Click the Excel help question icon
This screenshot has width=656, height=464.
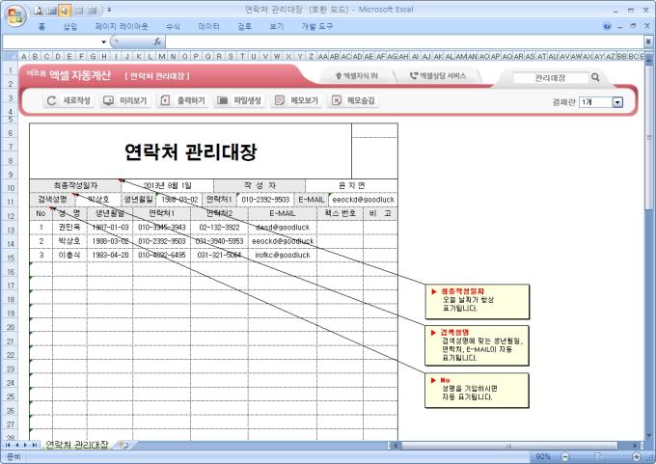pyautogui.click(x=607, y=26)
